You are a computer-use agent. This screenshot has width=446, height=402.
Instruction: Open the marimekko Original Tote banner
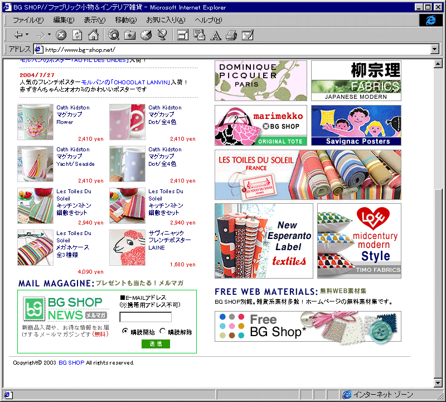261,126
